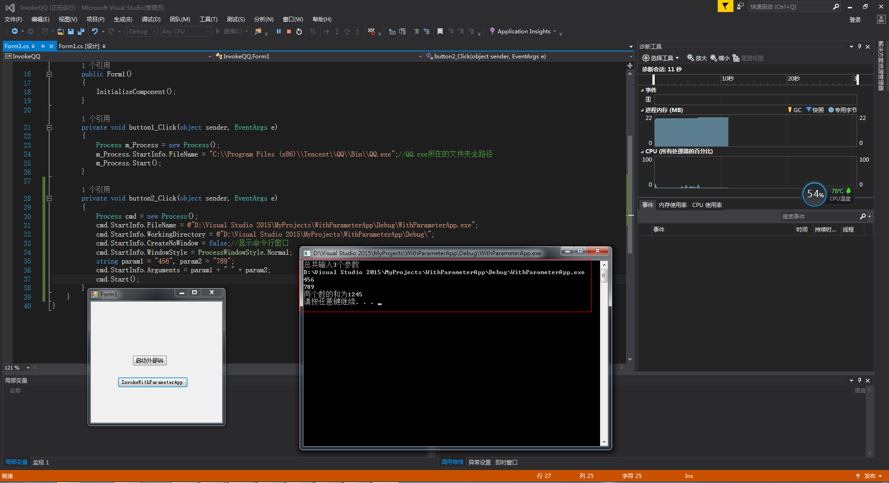Open the 调试(D) menu
Screen dimensions: 889x483
(150, 19)
